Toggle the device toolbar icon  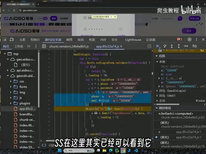[12, 39]
